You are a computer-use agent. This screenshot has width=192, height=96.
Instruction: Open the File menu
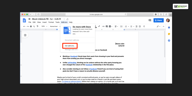point(30,22)
